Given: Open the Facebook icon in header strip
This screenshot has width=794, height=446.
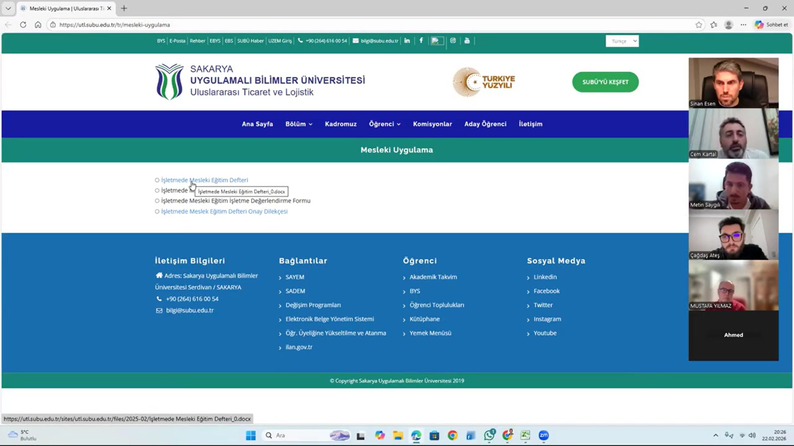Looking at the screenshot, I should [421, 41].
